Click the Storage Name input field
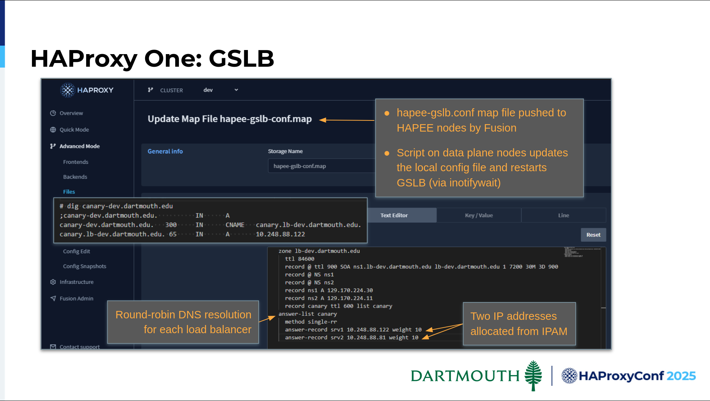The height and width of the screenshot is (401, 710). click(321, 166)
